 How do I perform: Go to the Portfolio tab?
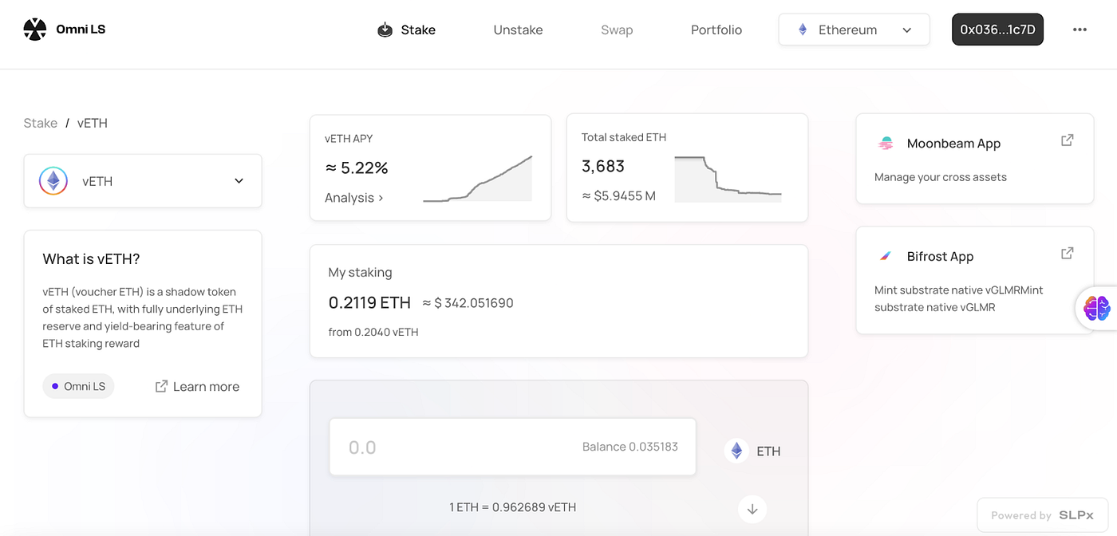tap(716, 30)
